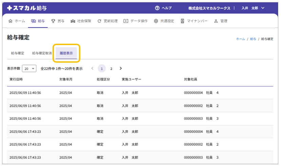Viewport: 281px width, 167px height.
Task: Click the ホーム breadcrumb link
Action: tap(240, 39)
